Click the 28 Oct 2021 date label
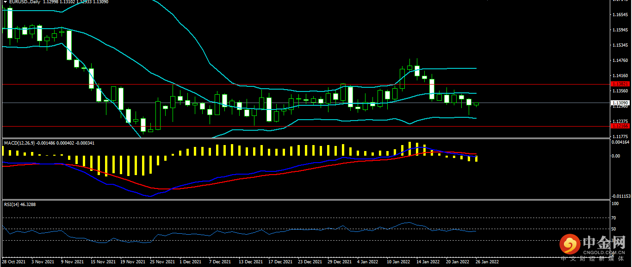 [13, 262]
